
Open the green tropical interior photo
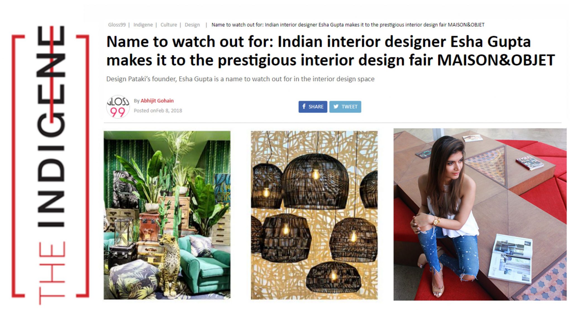coord(167,215)
